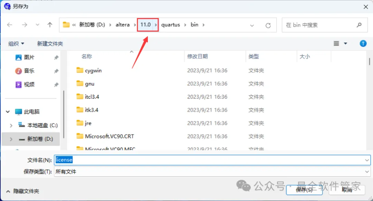The width and height of the screenshot is (373, 201).
Task: Open 视频 in the sidebar
Action: pyautogui.click(x=29, y=84)
